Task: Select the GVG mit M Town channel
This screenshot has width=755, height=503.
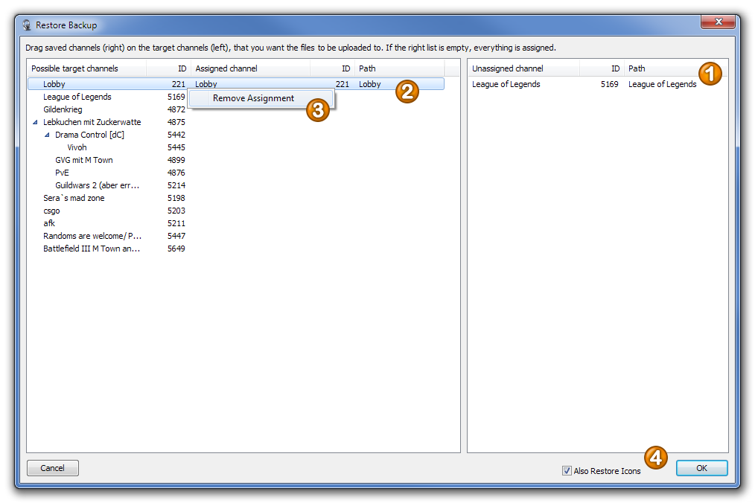Action: (x=84, y=160)
